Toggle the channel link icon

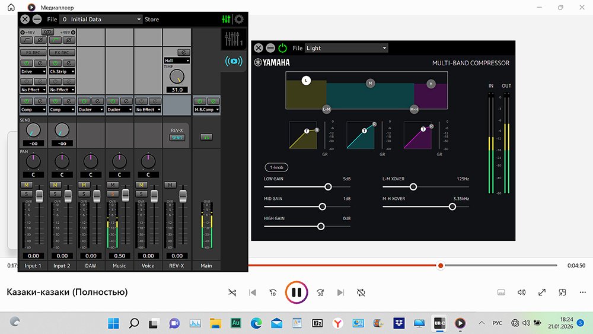click(47, 32)
